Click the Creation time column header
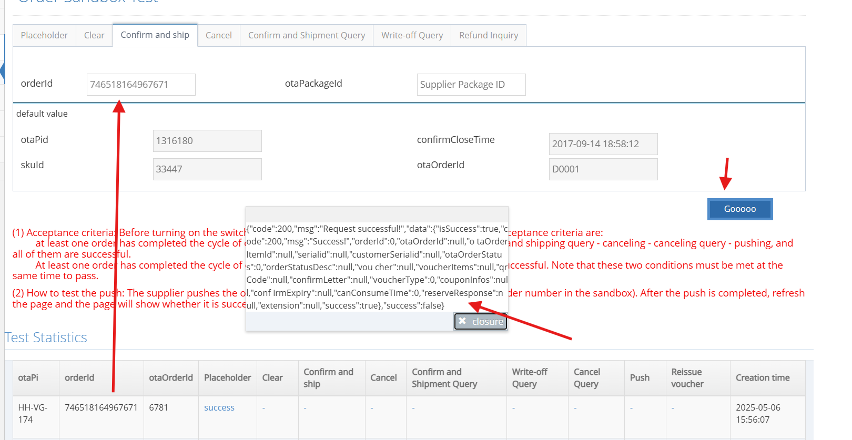This screenshot has height=440, width=852. tap(762, 377)
